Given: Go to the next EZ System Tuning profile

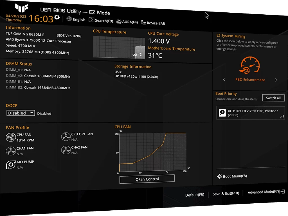Looking at the screenshot, I should coord(276,80).
